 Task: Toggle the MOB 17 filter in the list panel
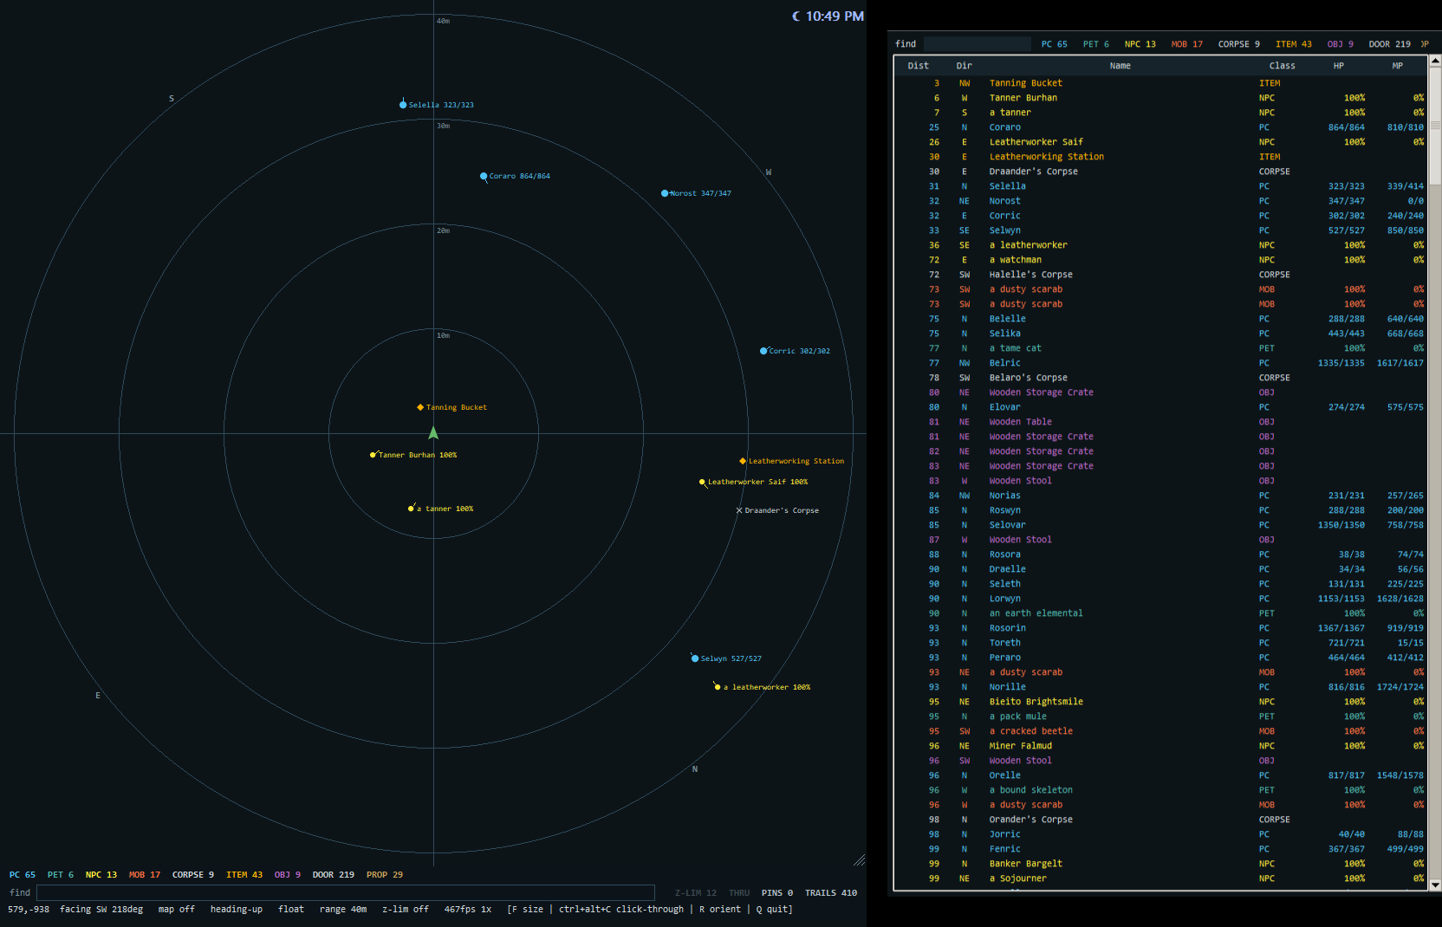point(1186,44)
